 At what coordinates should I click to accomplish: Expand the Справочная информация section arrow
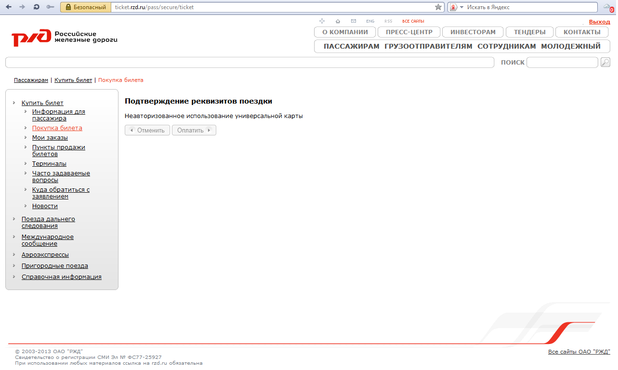coord(14,277)
